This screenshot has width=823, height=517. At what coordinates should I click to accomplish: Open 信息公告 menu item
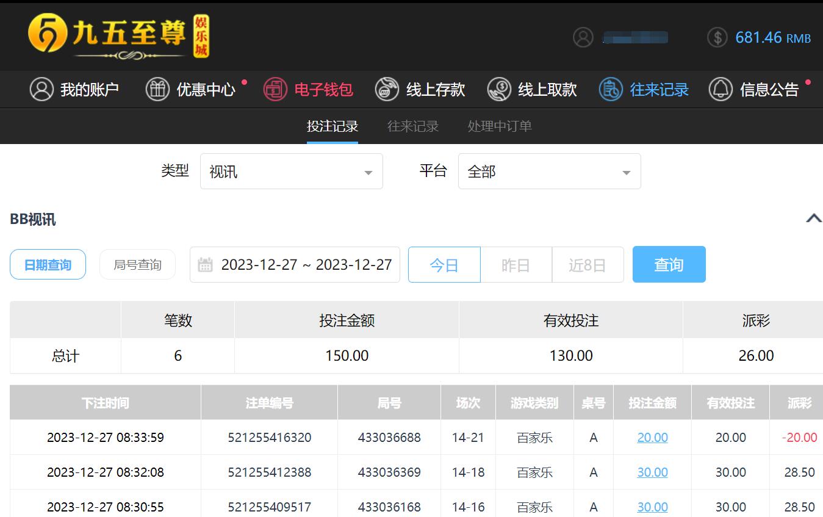click(753, 89)
